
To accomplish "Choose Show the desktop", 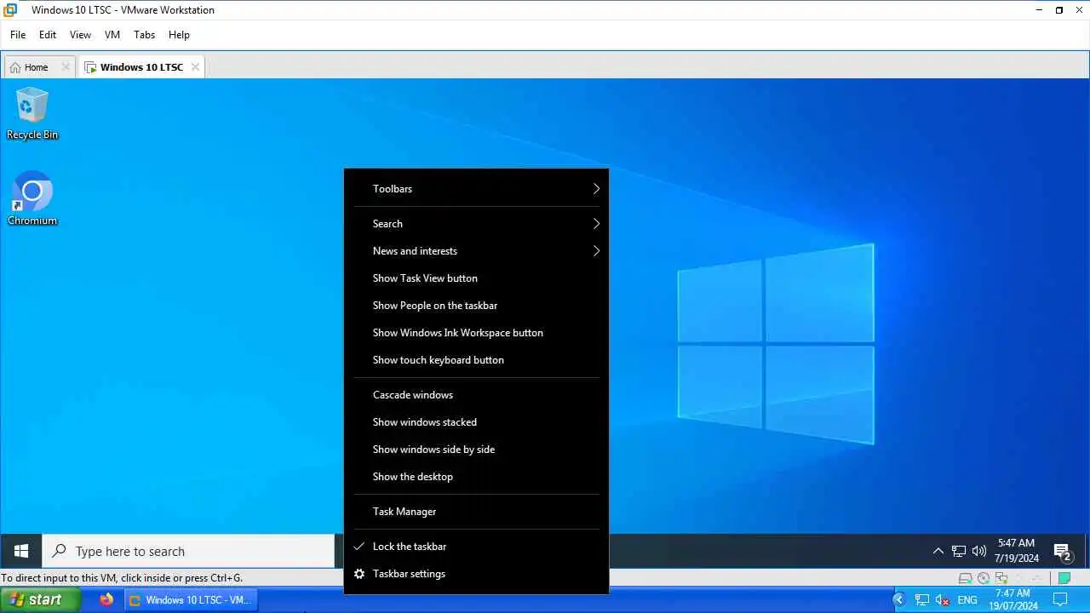I will click(476, 477).
